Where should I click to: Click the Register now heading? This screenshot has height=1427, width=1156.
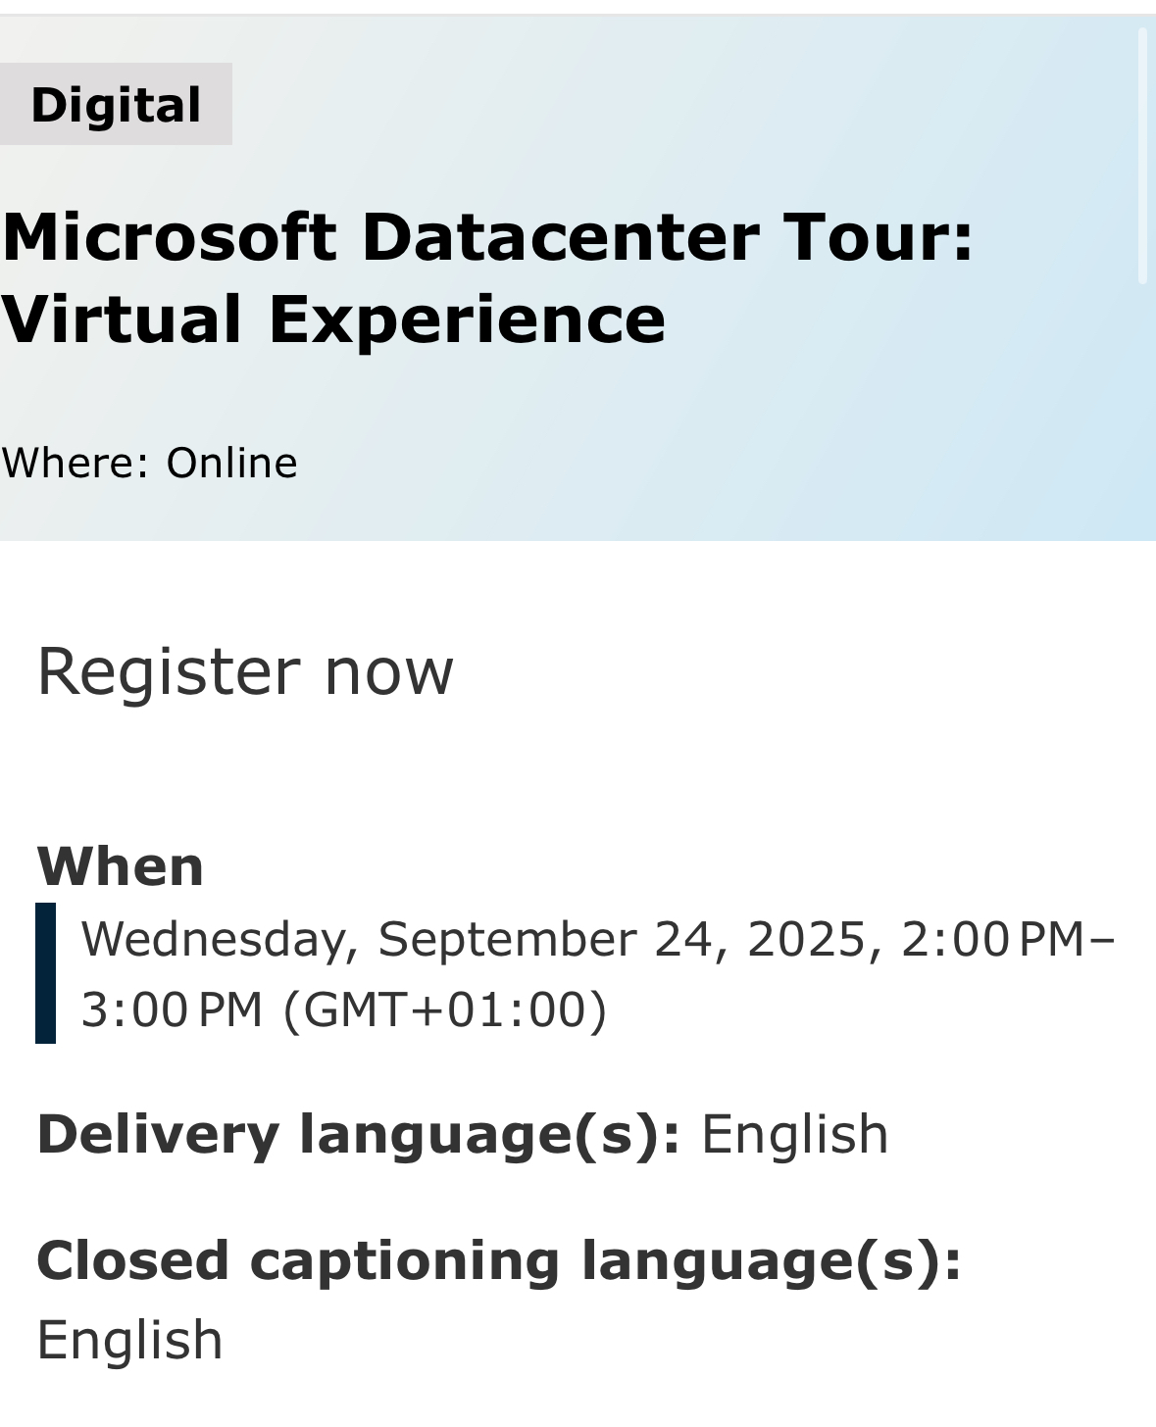245,672
